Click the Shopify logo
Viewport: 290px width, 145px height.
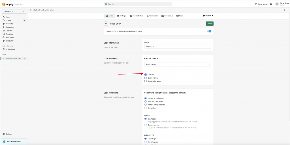click(x=8, y=4)
